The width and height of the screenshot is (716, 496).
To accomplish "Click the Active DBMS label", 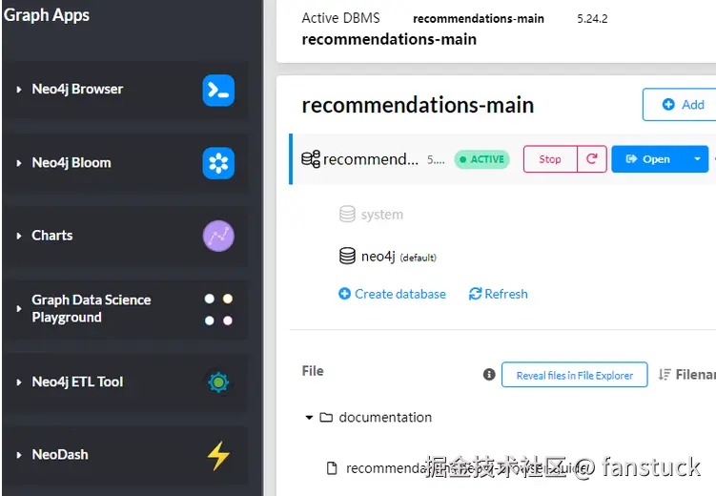I will [340, 18].
